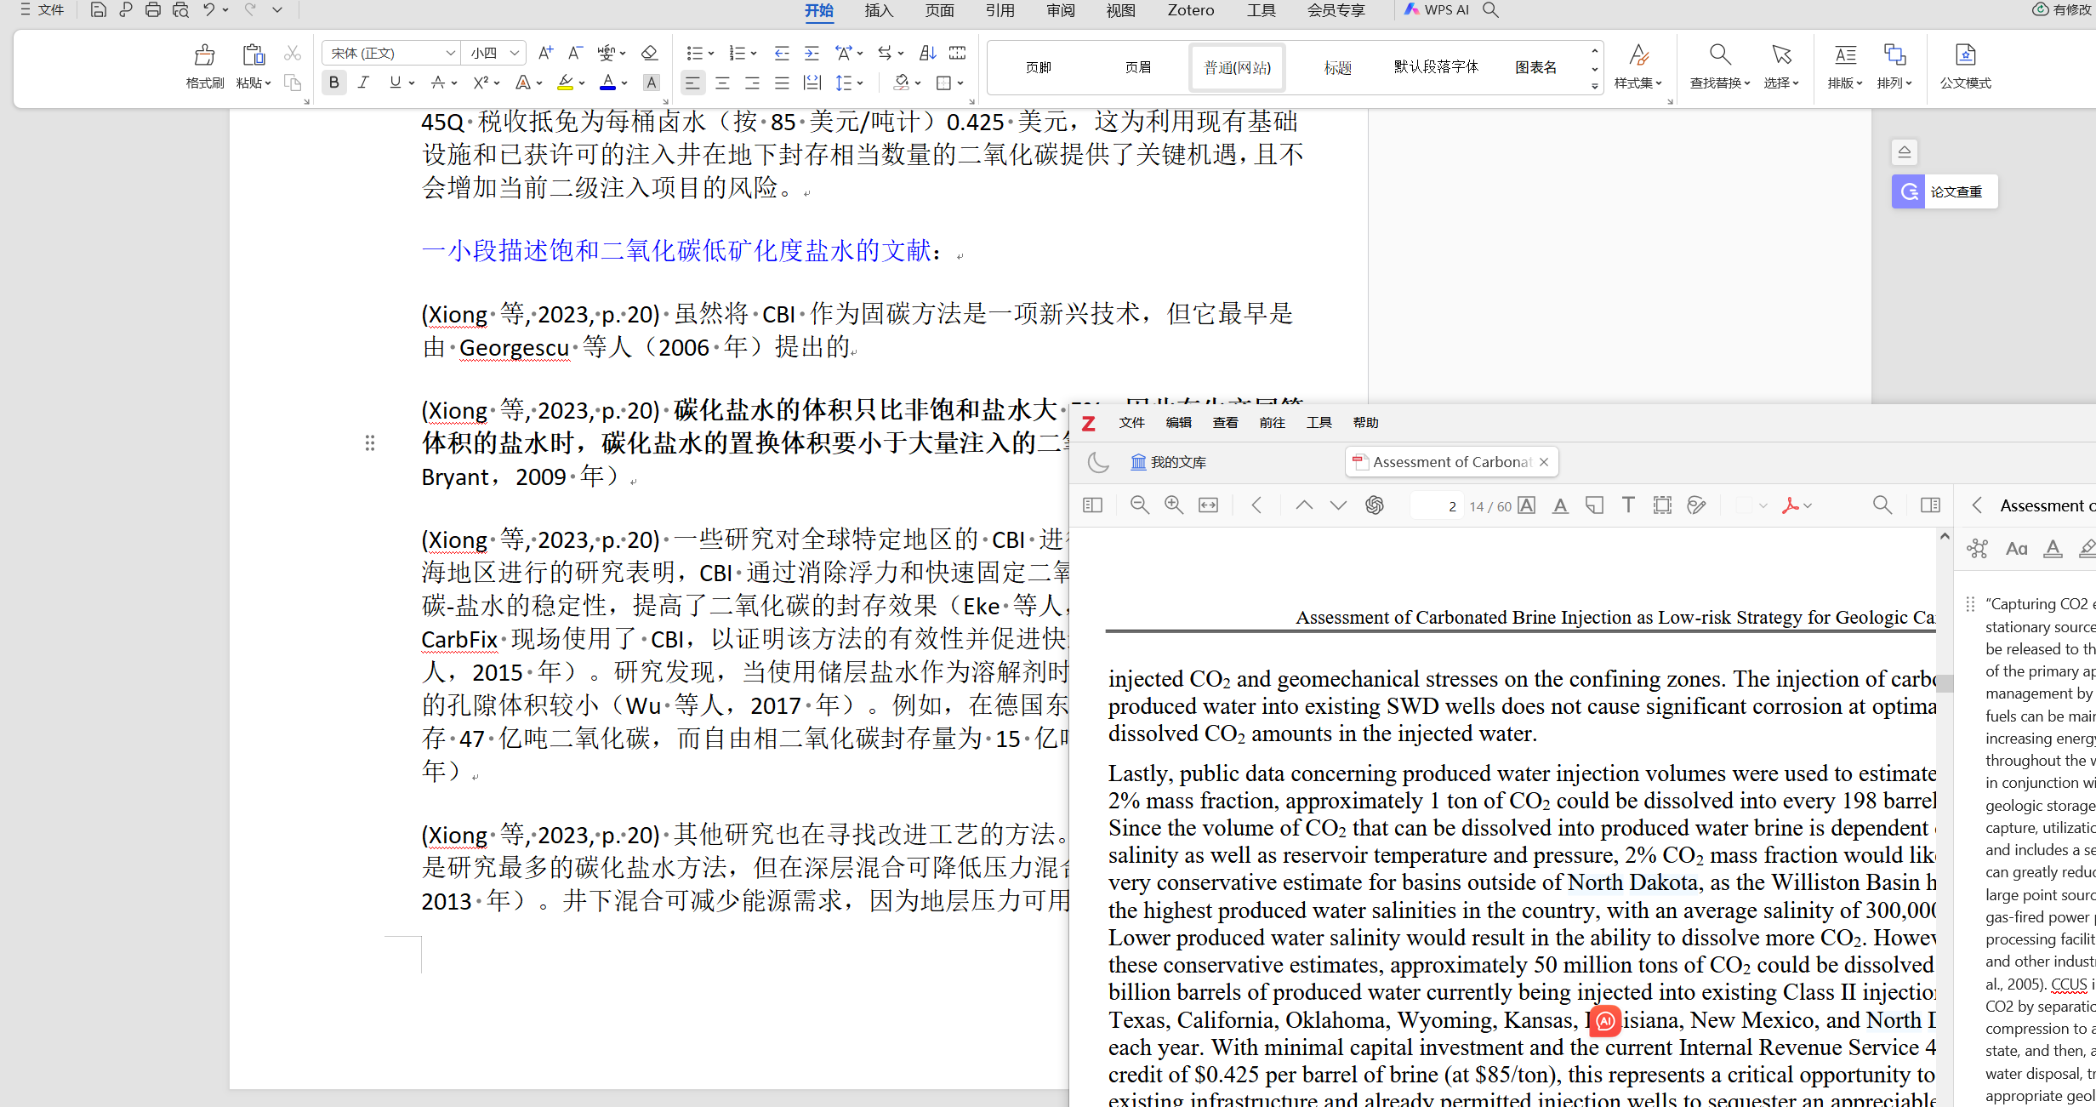Open the font size 小四 dropdown

[x=514, y=53]
